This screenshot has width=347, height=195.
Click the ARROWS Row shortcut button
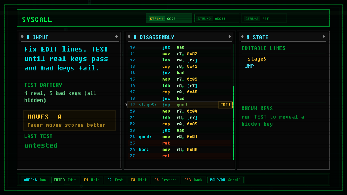[x=35, y=180]
